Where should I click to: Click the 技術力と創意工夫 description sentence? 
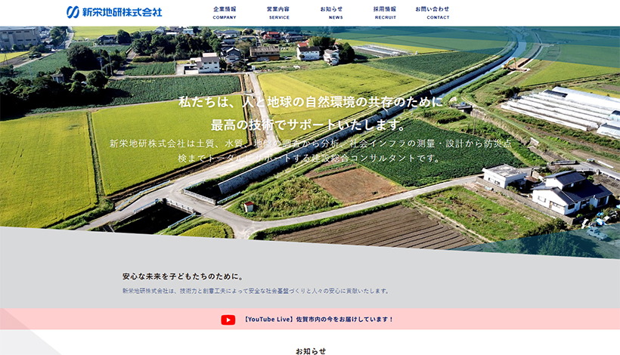pyautogui.click(x=256, y=291)
